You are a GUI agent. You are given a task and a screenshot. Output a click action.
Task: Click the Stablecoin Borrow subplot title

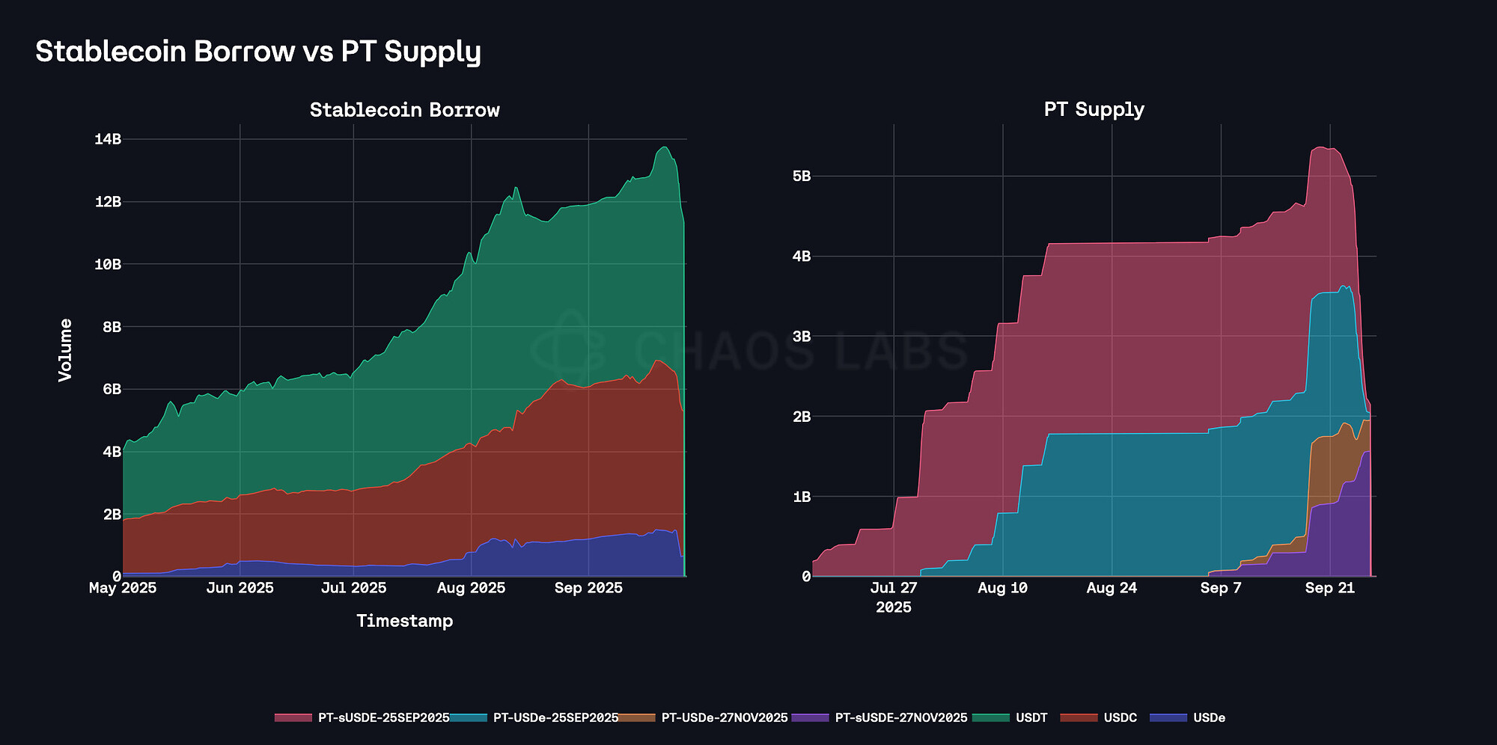point(404,111)
